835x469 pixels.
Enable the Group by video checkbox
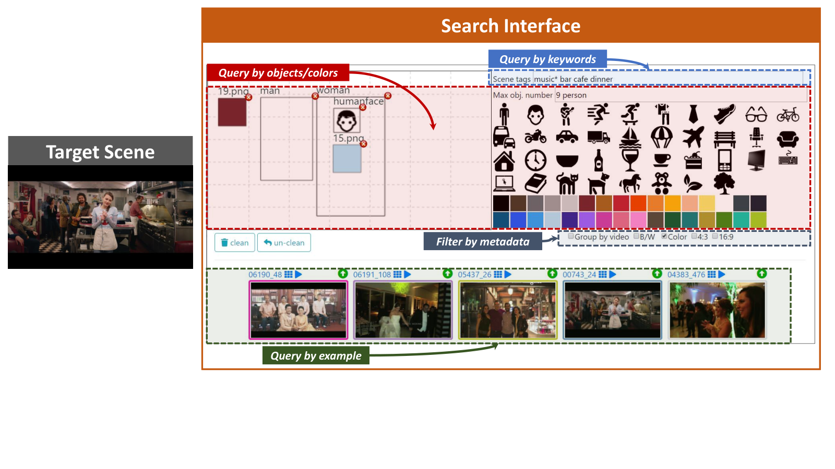571,236
